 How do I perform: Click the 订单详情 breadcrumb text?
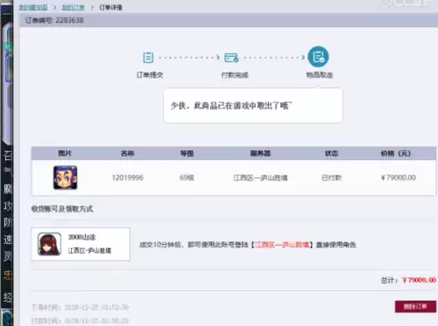(x=110, y=8)
